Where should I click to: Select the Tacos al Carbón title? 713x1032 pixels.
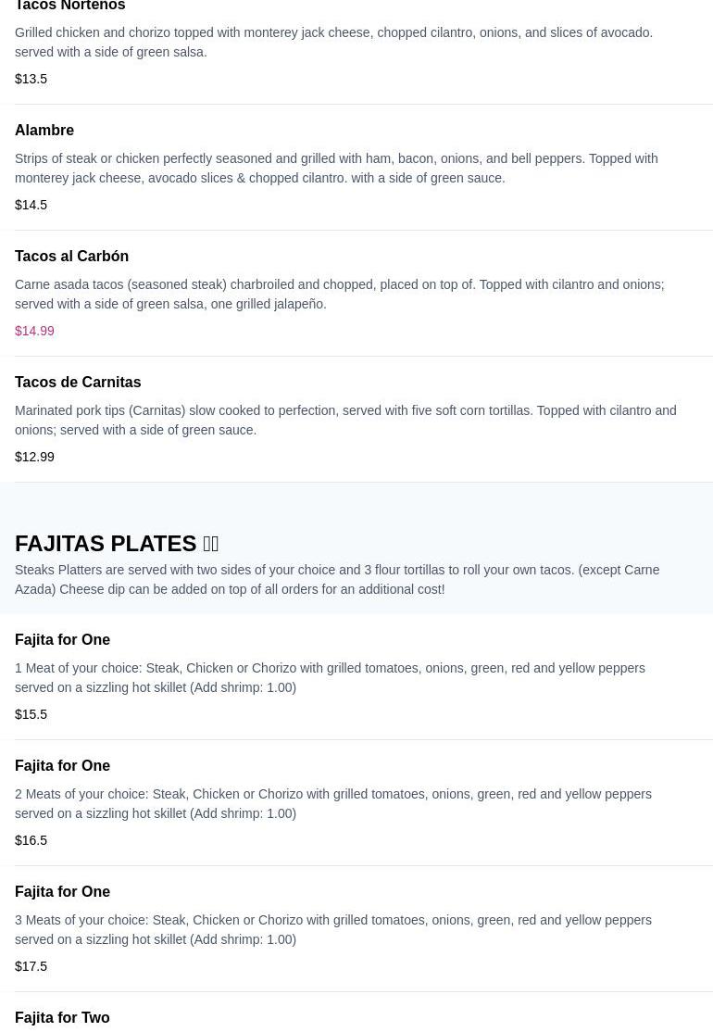coord(71,257)
